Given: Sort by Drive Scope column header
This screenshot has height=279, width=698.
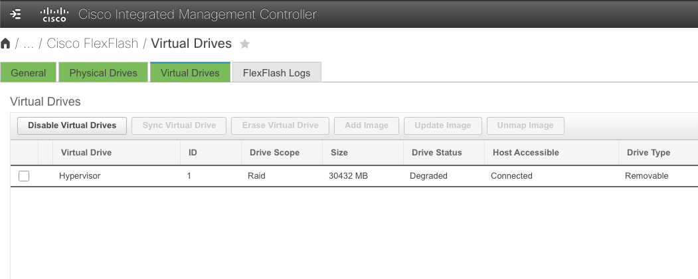Looking at the screenshot, I should [274, 153].
